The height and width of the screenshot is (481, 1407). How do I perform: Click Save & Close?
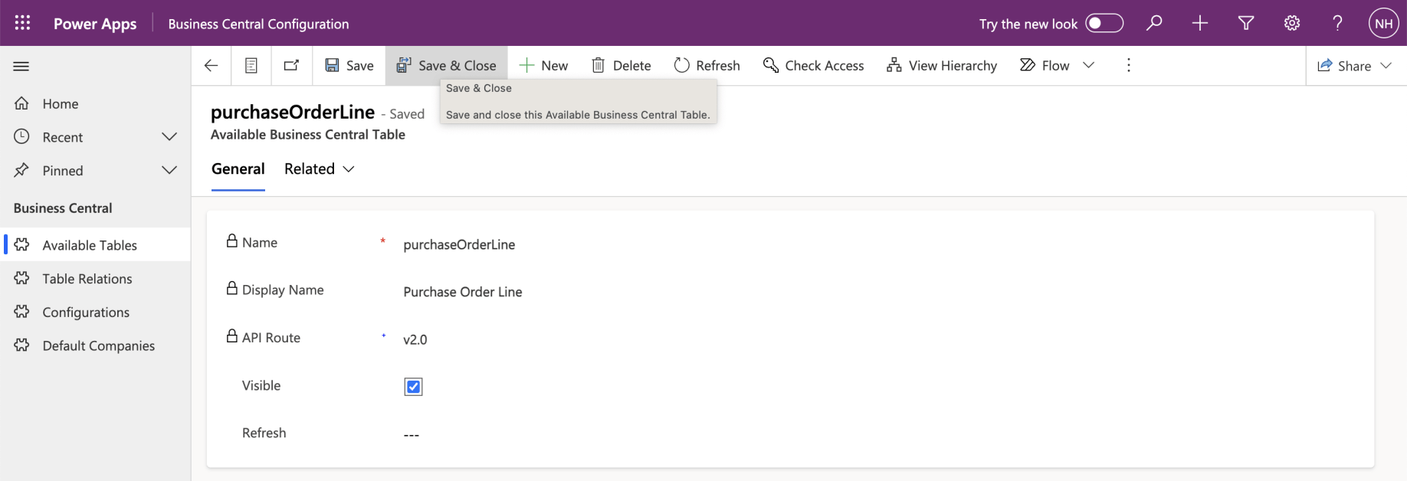click(447, 66)
